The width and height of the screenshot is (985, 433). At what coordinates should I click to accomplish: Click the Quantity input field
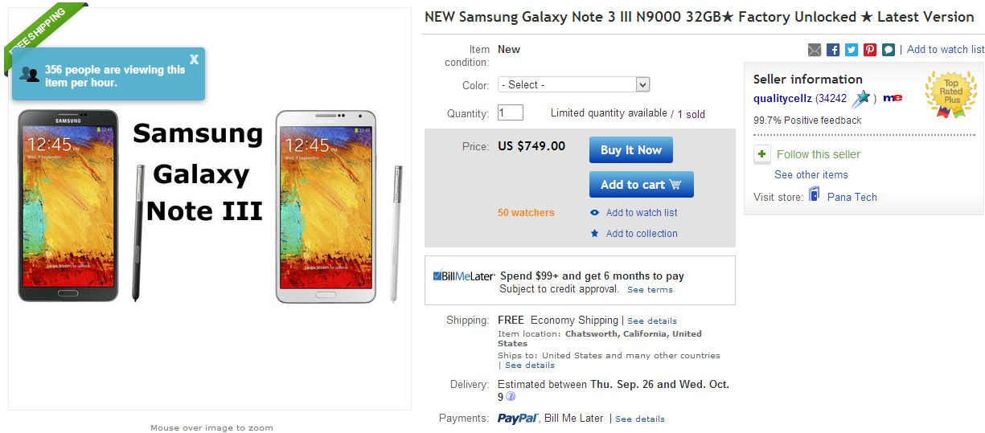tap(511, 113)
